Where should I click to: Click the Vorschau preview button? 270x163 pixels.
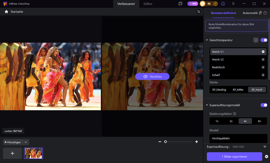[x=152, y=76]
